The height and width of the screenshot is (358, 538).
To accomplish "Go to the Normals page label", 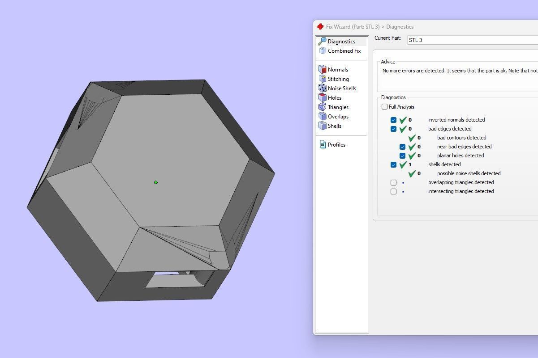I will point(338,70).
